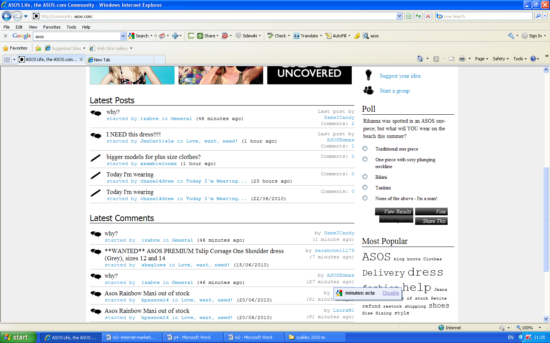This screenshot has width=550, height=343.
Task: Click the yellow highlighter icon
Action: click(357, 36)
